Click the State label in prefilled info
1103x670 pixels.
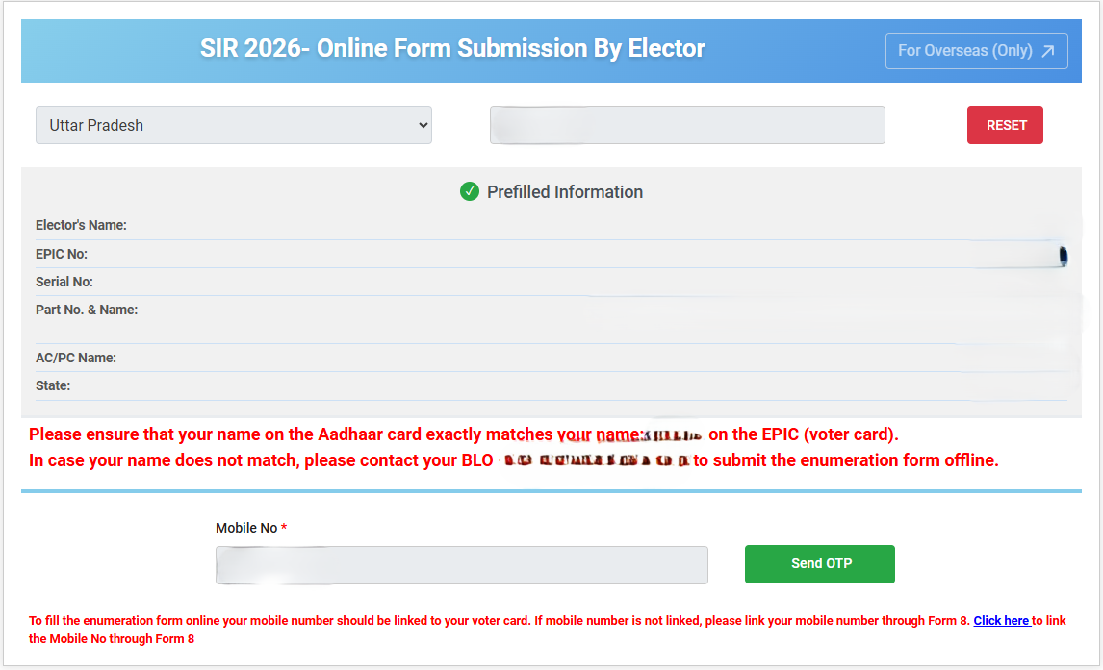point(53,385)
